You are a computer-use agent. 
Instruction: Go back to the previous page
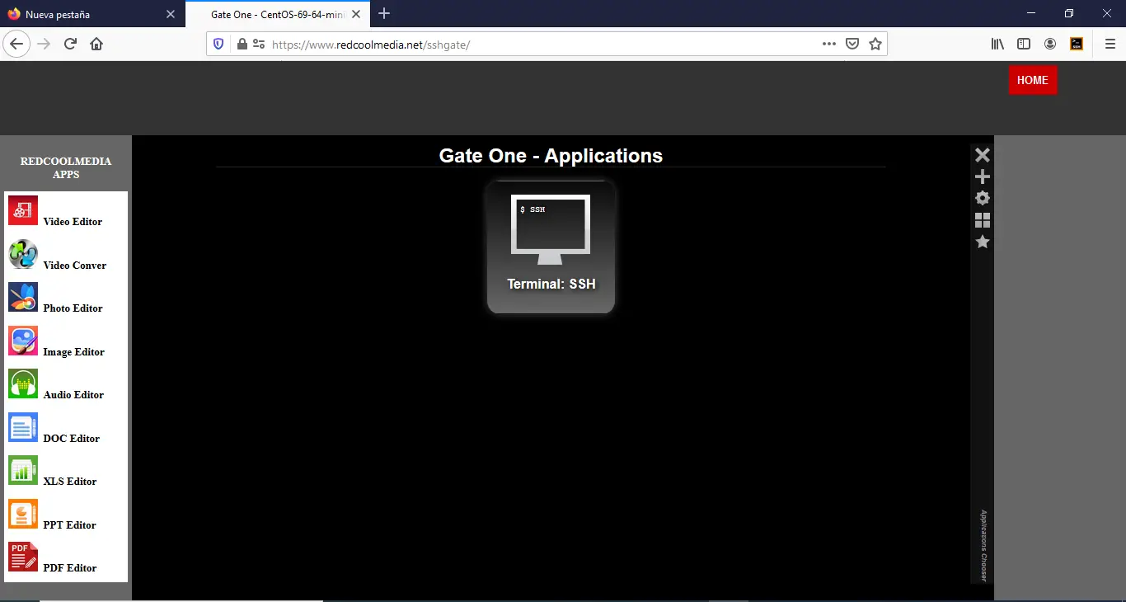(x=16, y=44)
